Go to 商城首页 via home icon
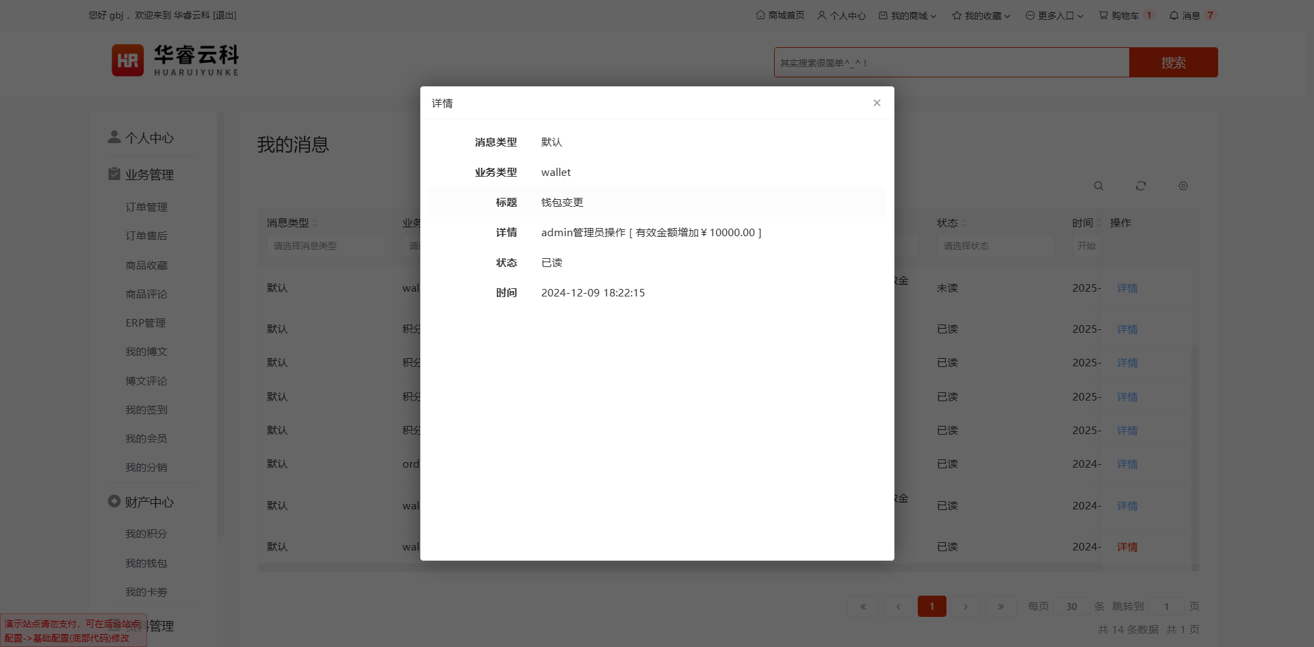Screen dimensions: 1314x647 coord(780,15)
